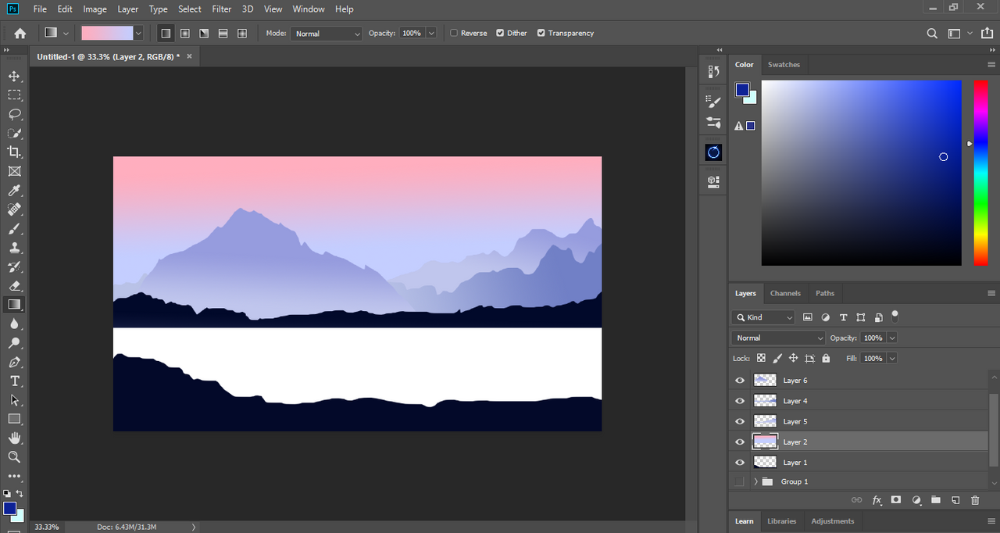
Task: Select the Crop tool
Action: click(x=14, y=152)
